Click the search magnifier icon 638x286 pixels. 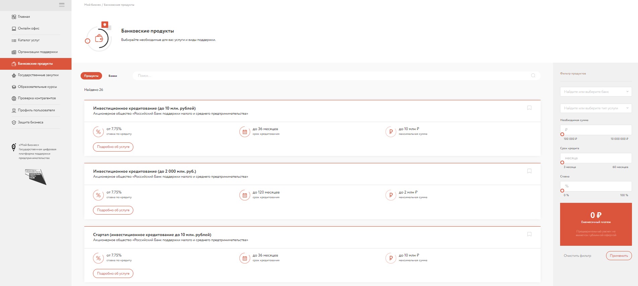click(533, 75)
